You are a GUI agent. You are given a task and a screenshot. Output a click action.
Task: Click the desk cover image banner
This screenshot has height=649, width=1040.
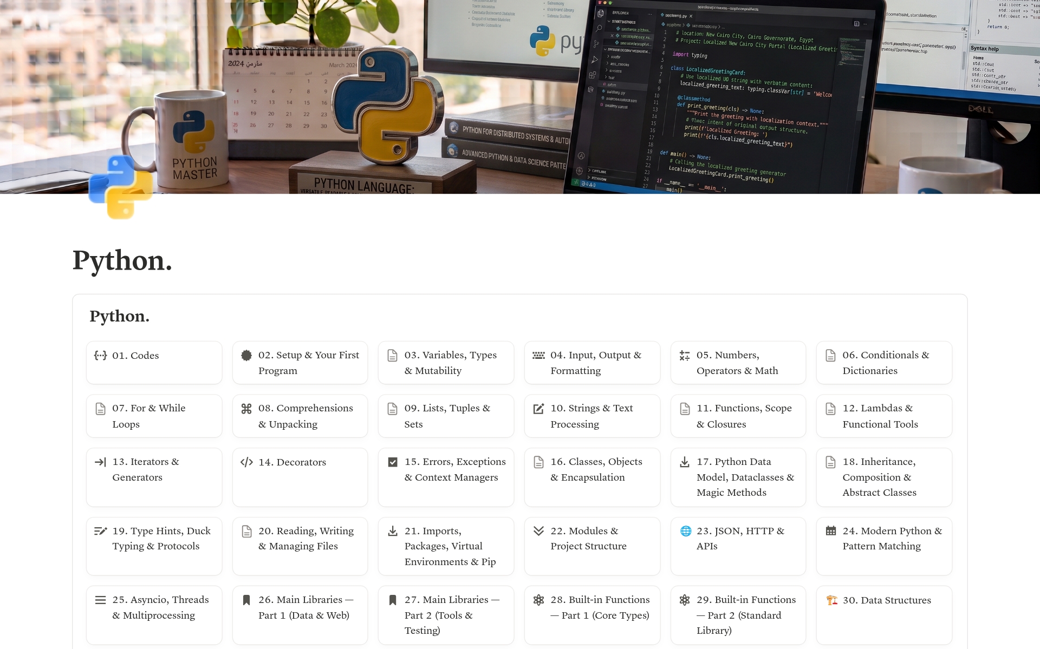click(x=520, y=97)
